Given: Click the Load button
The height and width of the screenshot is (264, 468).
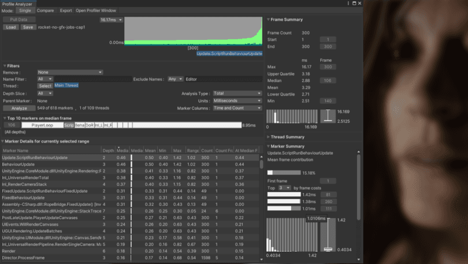Looking at the screenshot, I should 11,27.
